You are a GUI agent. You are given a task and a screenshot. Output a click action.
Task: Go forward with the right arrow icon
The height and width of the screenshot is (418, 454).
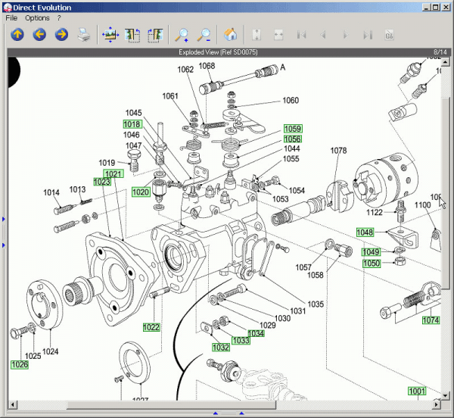coord(61,35)
